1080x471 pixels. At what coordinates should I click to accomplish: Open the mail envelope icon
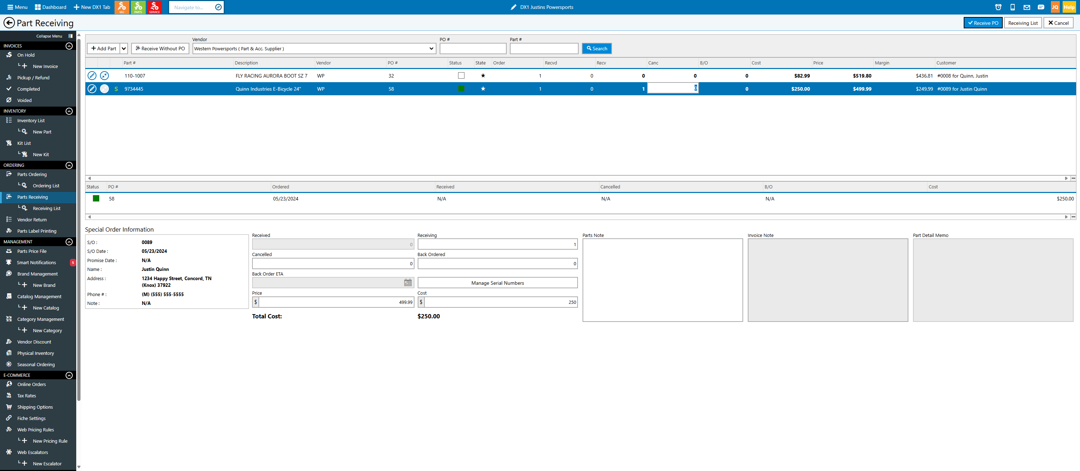click(x=1027, y=7)
